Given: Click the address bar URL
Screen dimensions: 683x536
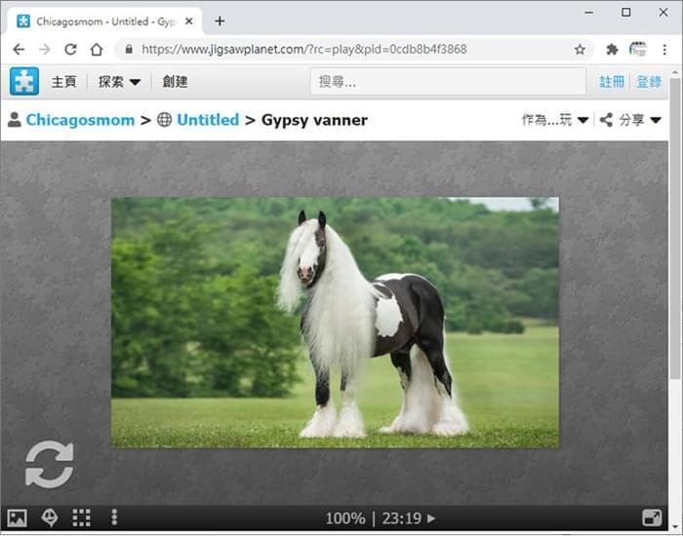Looking at the screenshot, I should (304, 49).
